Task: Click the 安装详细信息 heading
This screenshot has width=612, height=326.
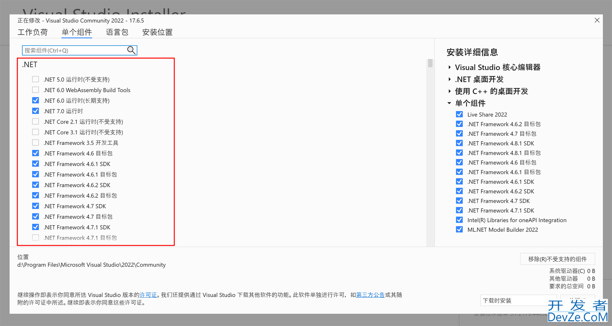Action: (472, 52)
